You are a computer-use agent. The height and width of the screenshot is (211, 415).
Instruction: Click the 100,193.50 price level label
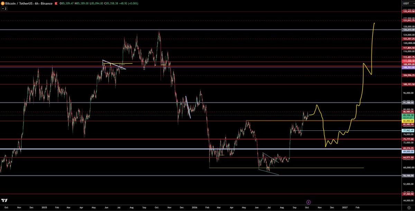pyautogui.click(x=408, y=84)
